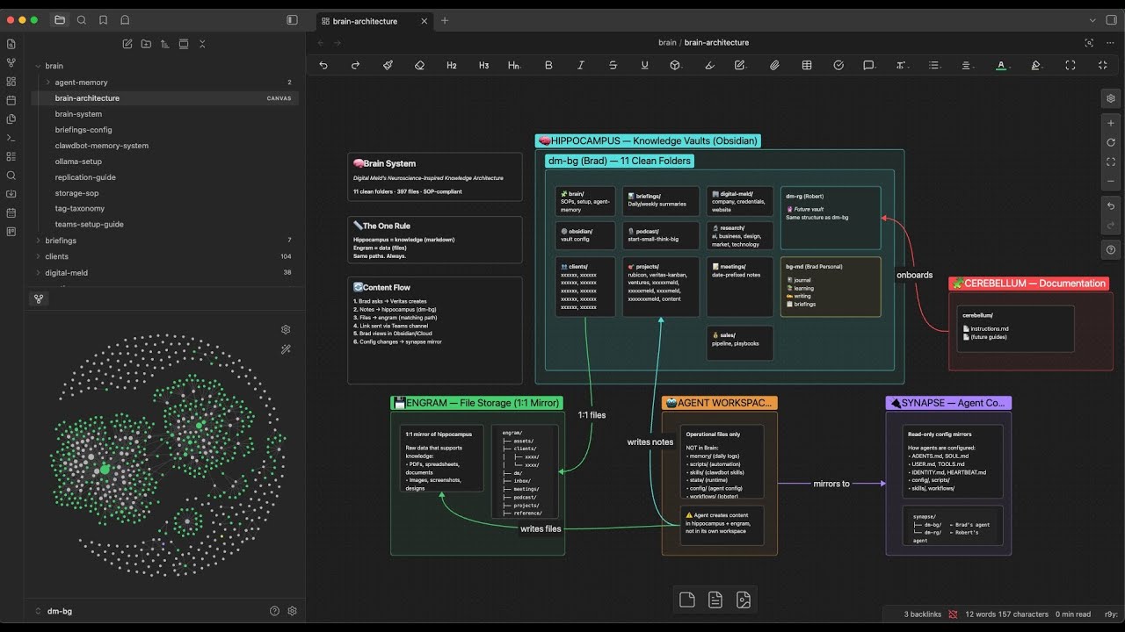1125x632 pixels.
Task: Open tag-taxonomy note in file tree
Action: [x=79, y=209]
